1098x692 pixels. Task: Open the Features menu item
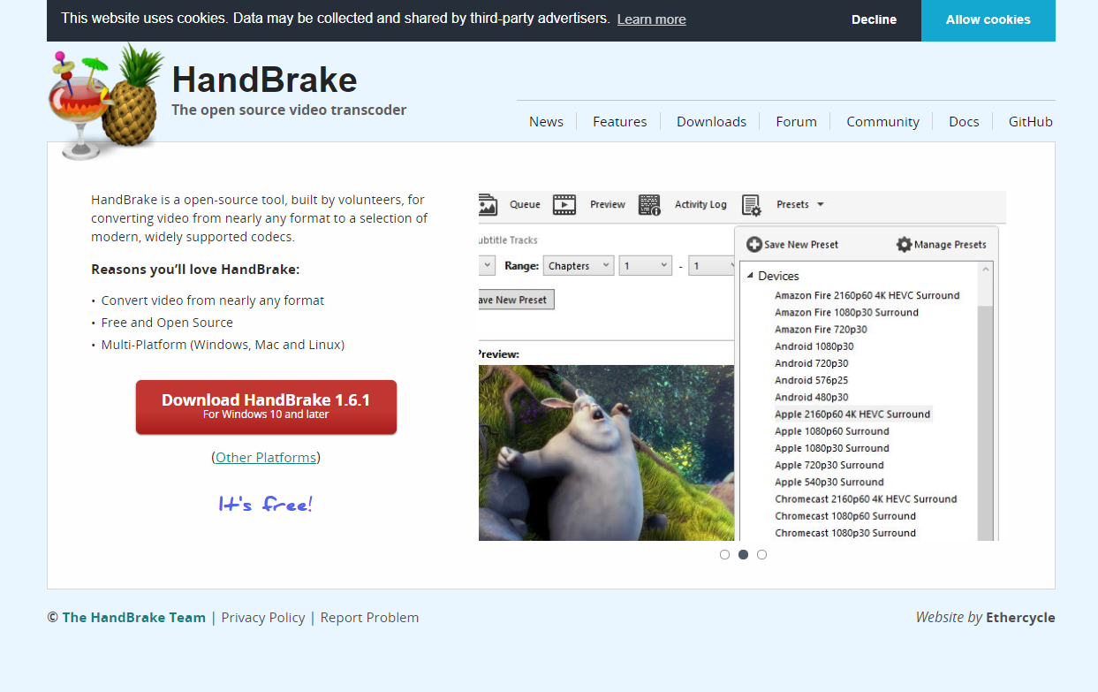(x=619, y=122)
